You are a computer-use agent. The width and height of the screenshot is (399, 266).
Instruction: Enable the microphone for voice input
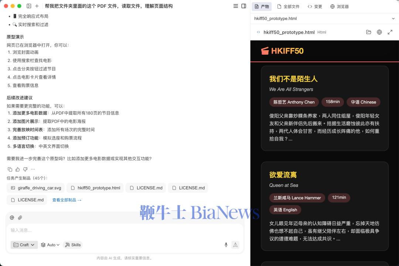coord(226,245)
